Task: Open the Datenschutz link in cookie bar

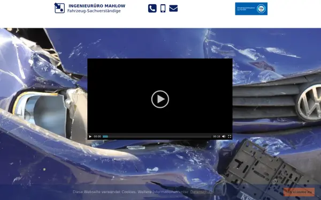Action: pos(201,192)
